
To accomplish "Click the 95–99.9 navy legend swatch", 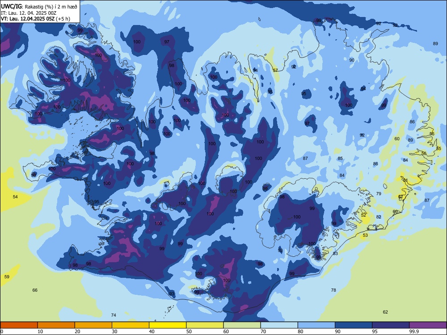I will pyautogui.click(x=391, y=325).
